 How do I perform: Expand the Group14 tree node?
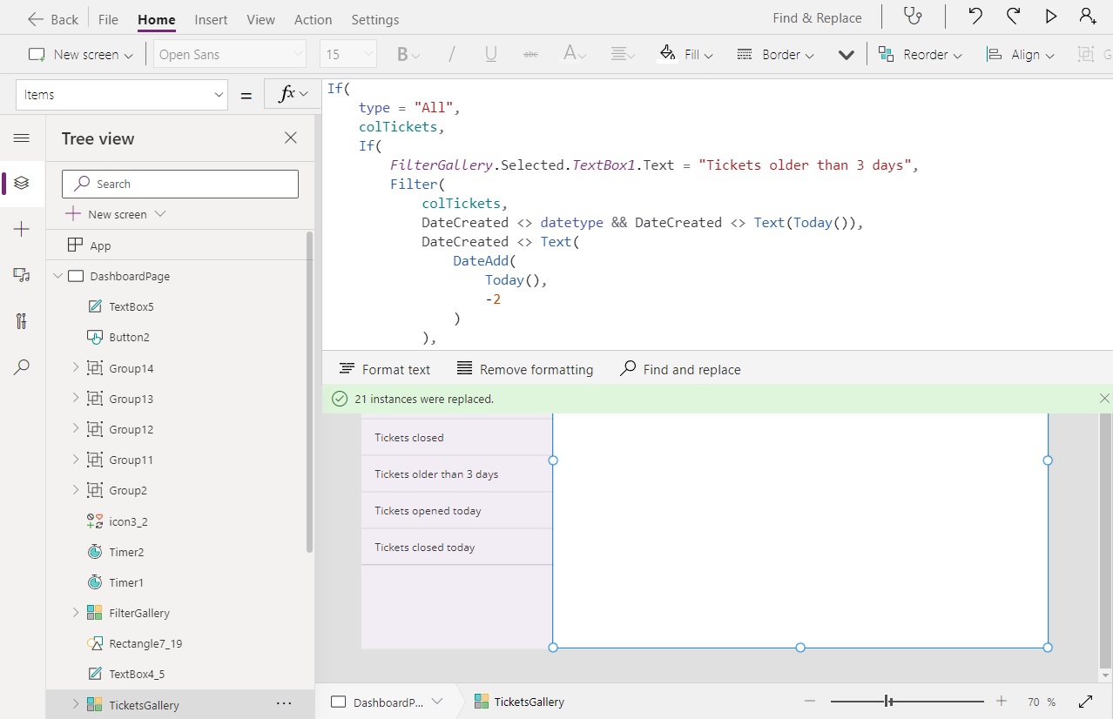pos(76,367)
